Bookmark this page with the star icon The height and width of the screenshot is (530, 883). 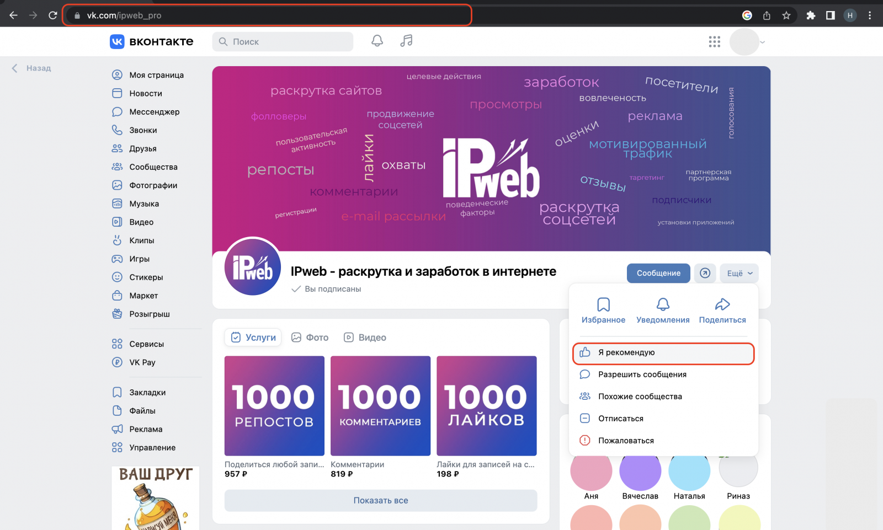tap(786, 15)
